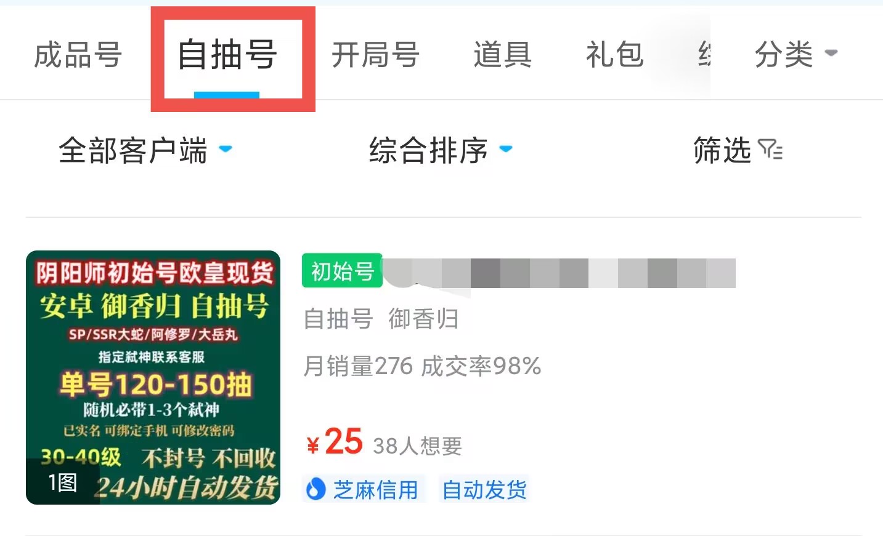883x536 pixels.
Task: Open the blurred listing title
Action: pyautogui.click(x=559, y=273)
